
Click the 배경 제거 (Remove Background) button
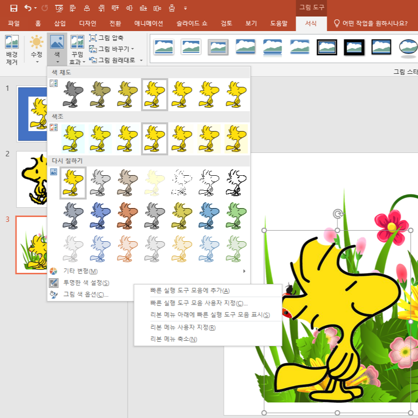(x=12, y=50)
